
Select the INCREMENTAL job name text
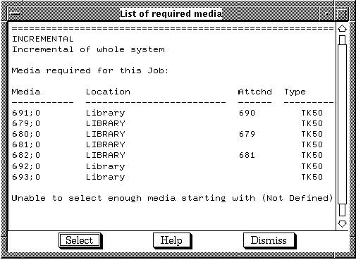[x=43, y=39]
